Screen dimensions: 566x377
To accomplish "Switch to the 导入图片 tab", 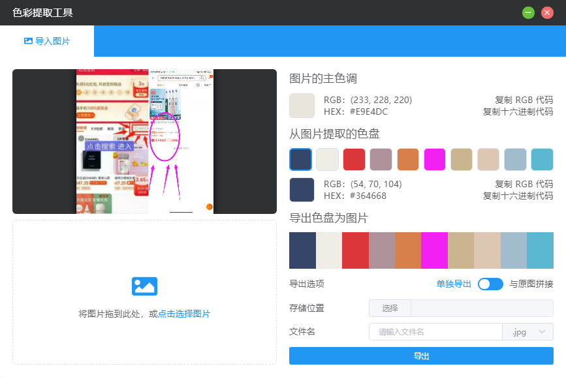I will 48,40.
